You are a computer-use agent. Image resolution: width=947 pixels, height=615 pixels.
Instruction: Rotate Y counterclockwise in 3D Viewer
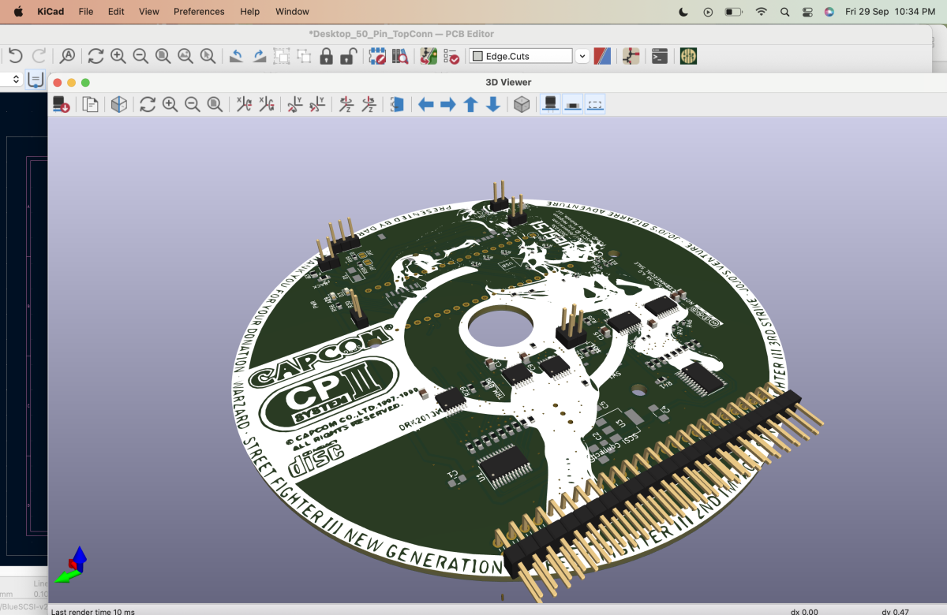[317, 104]
